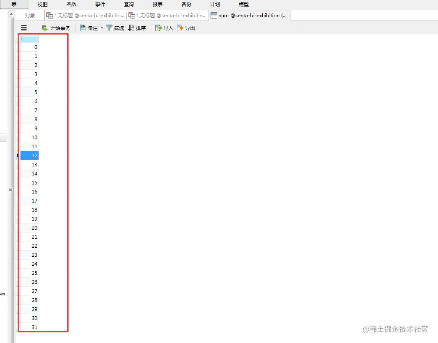This screenshot has width=438, height=343.
Task: Open the 视图 menu
Action: point(42,5)
